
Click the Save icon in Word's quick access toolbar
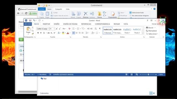click(x=30, y=20)
